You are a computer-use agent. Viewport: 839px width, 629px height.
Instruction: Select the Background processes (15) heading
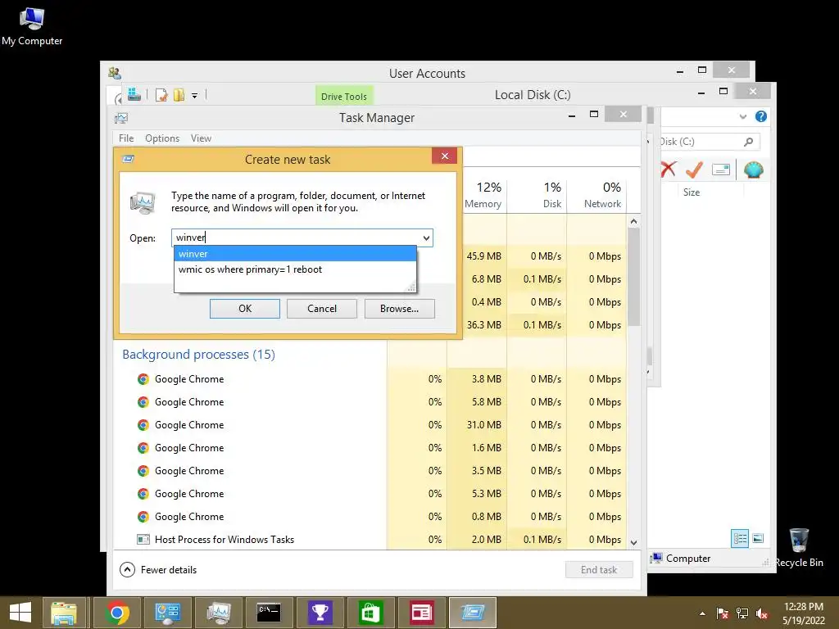(198, 355)
